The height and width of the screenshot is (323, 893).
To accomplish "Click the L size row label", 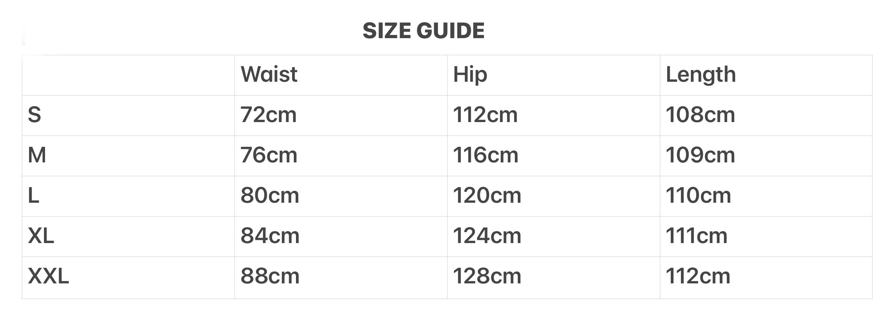I will 33,195.
